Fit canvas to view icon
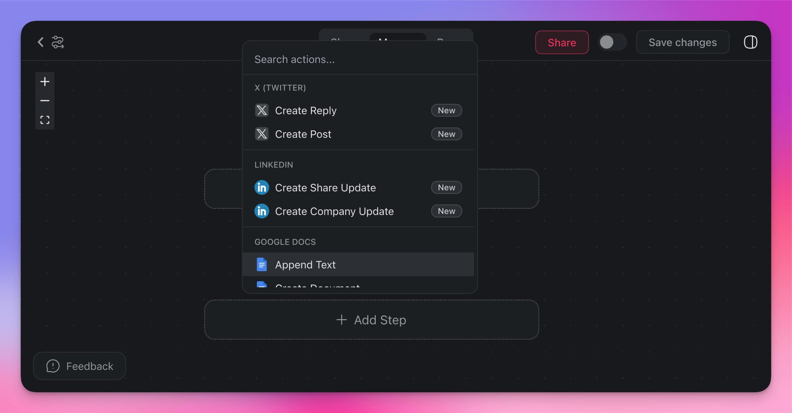Screen dimensions: 792x413 pos(45,120)
